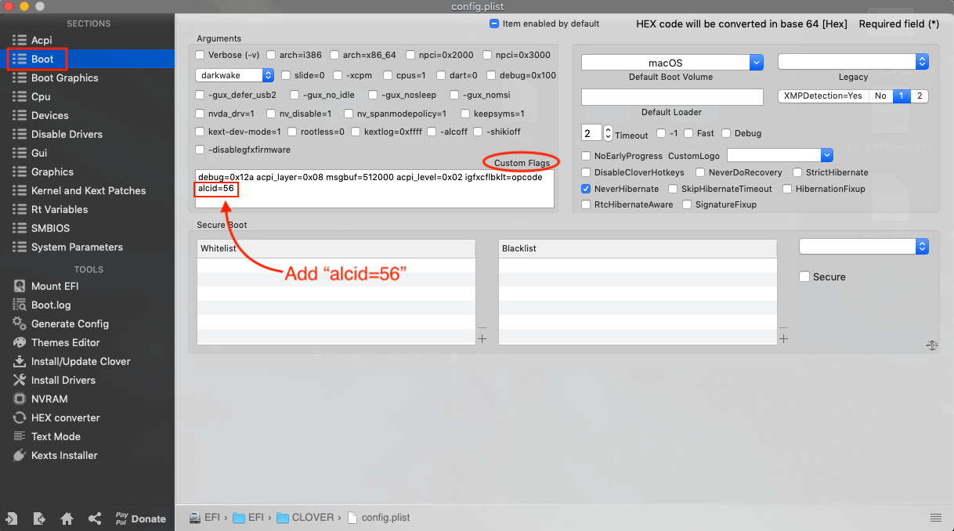Image resolution: width=954 pixels, height=531 pixels.
Task: Click the import config icon at bottom left
Action: click(12, 518)
